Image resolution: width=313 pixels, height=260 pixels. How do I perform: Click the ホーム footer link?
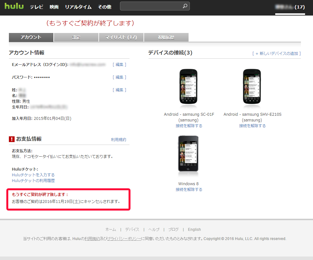[110, 230]
